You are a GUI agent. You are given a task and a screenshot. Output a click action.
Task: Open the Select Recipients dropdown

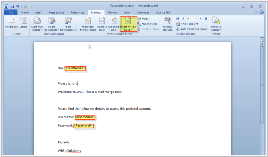click(x=52, y=24)
